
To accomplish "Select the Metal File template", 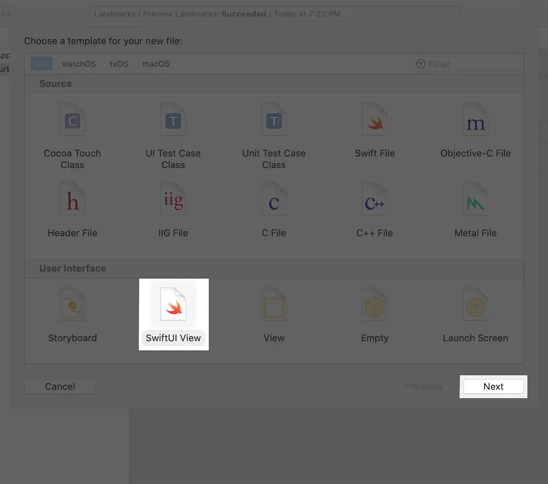I will (475, 210).
